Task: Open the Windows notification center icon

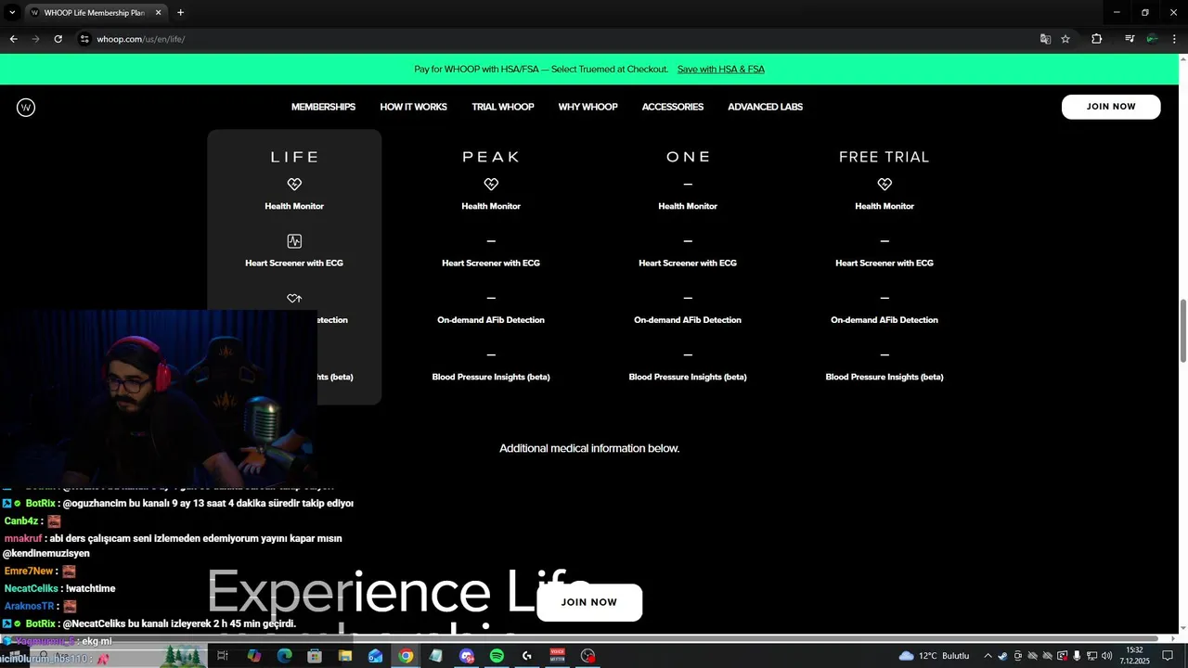Action: (x=1168, y=656)
